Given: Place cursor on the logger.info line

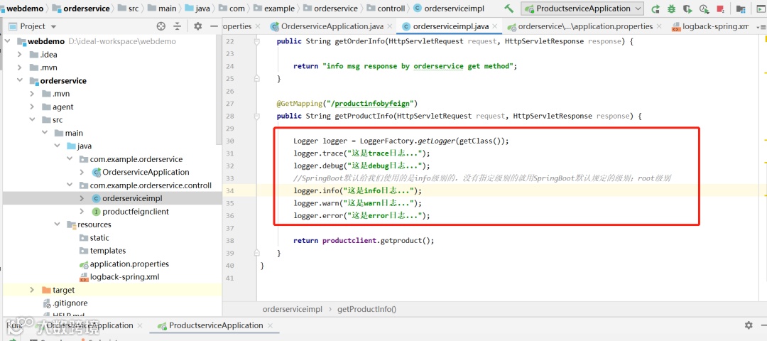Looking at the screenshot, I should click(x=357, y=191).
